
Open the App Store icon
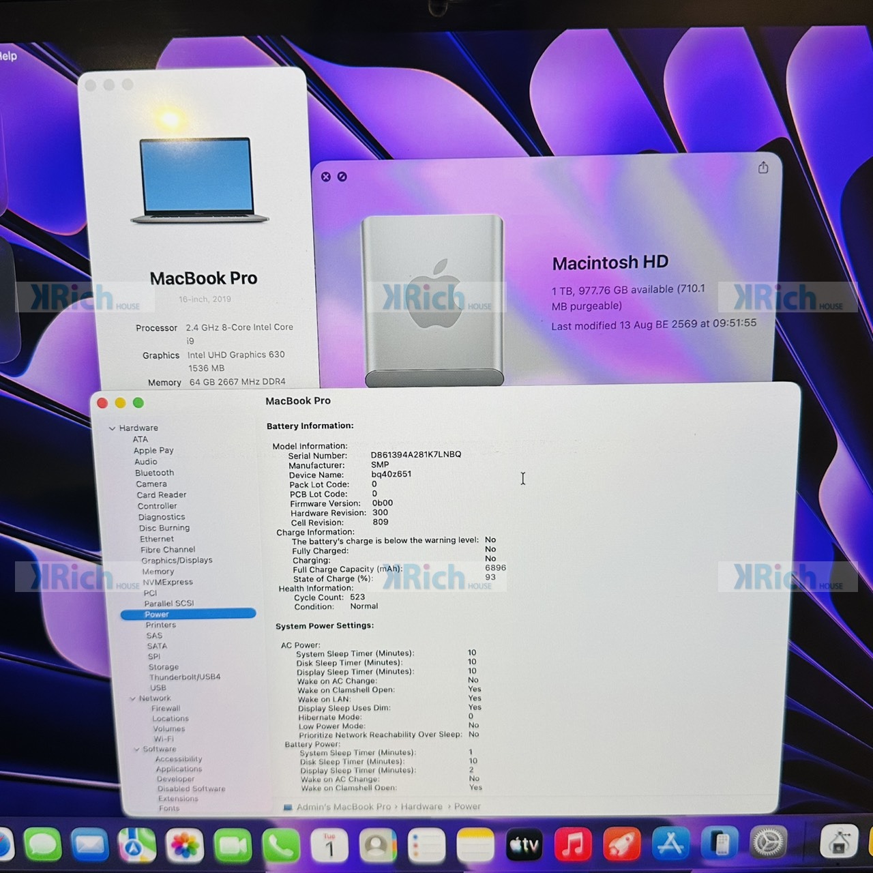(670, 844)
